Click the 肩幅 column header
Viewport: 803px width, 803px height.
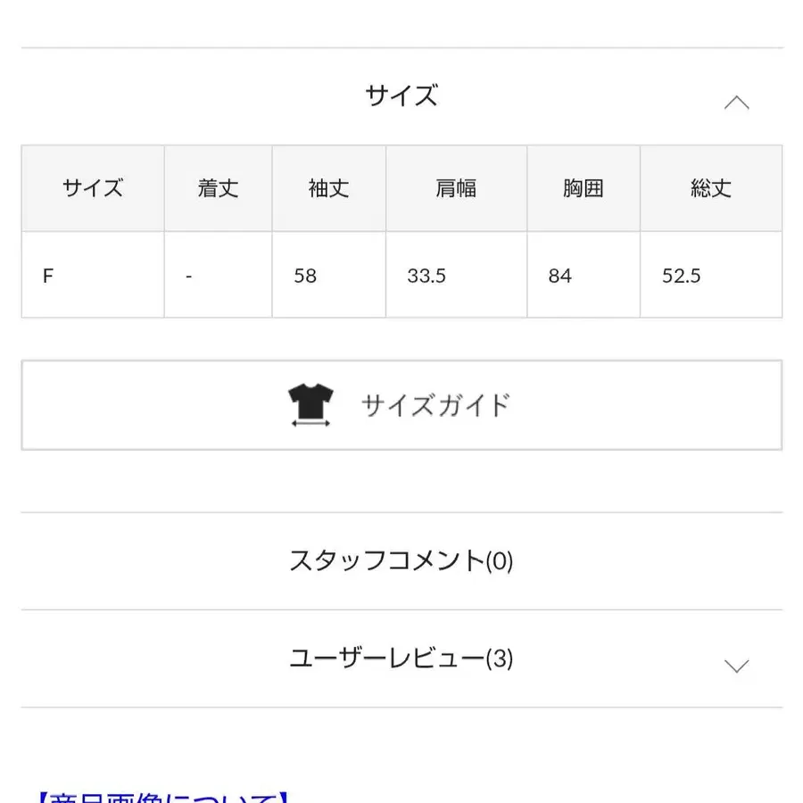[456, 188]
